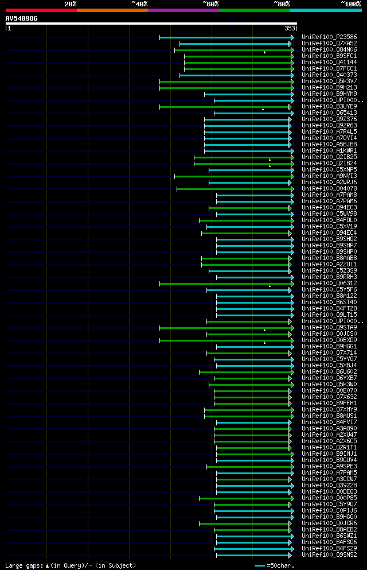
Task: Select the UniRef100_Q0JCR6 label
Action: [x=329, y=523]
